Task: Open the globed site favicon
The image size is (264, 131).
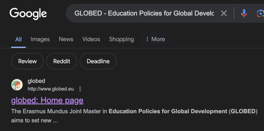Action: pos(17,85)
